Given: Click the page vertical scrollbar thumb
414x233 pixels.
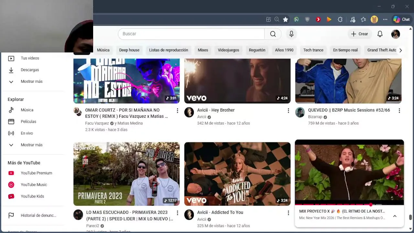Looking at the screenshot, I should point(410,217).
